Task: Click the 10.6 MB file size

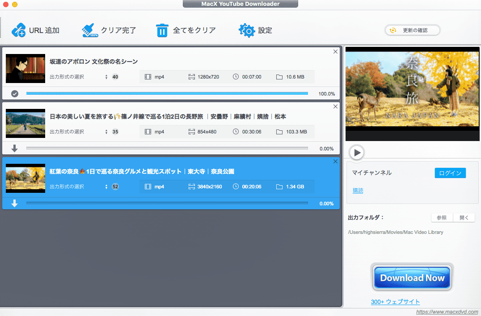Action: point(295,77)
